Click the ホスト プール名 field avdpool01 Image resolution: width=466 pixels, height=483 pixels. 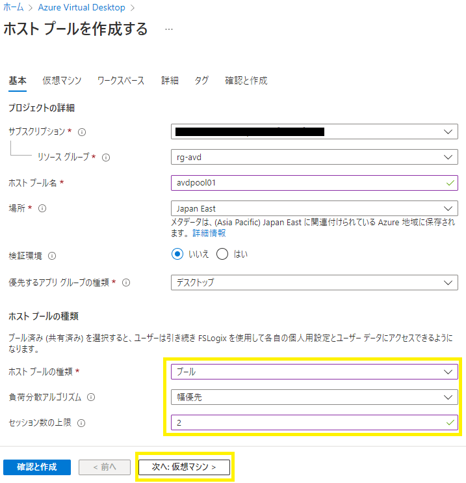point(315,183)
